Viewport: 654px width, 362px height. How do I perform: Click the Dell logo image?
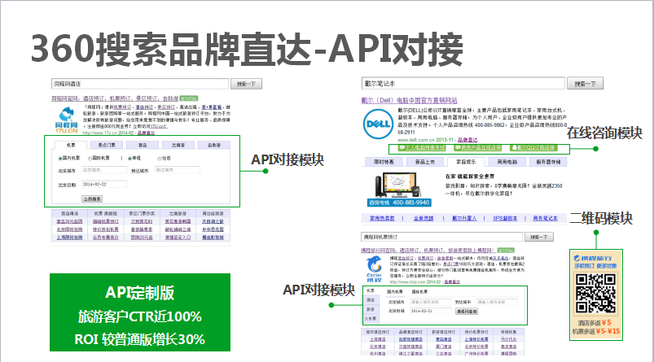(378, 124)
